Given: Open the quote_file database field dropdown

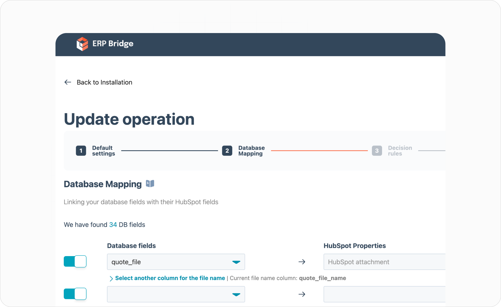Looking at the screenshot, I should pyautogui.click(x=176, y=262).
